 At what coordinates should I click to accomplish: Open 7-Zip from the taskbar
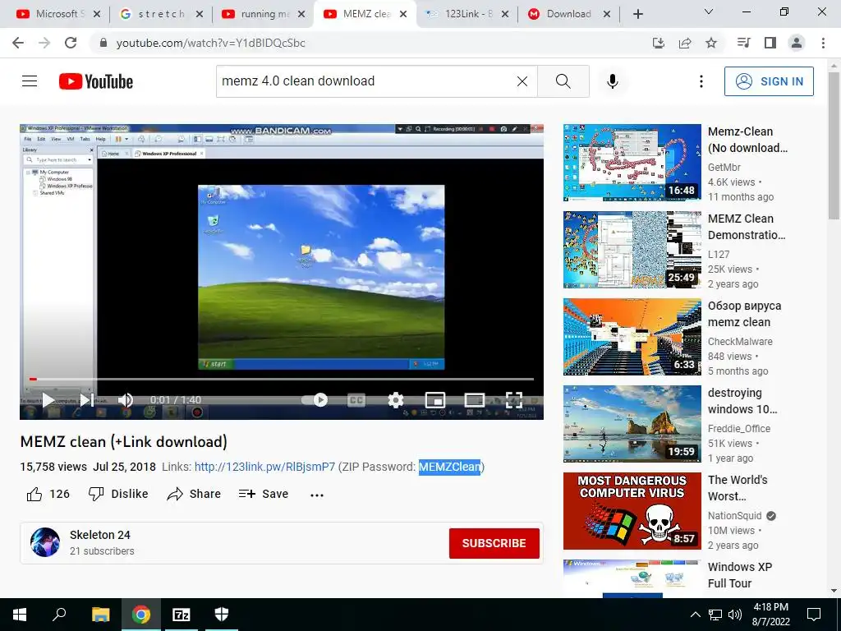tap(182, 615)
